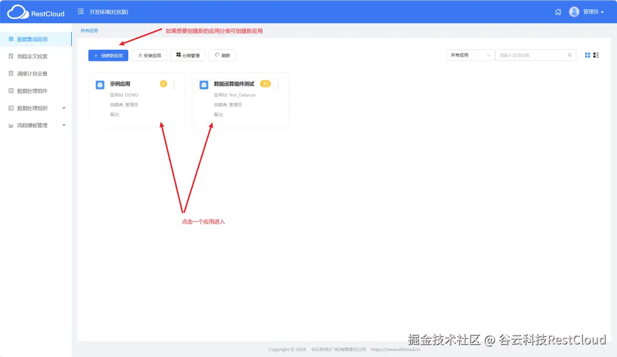
Task: Open 数据处理组件 in the sidebar
Action: [36, 91]
